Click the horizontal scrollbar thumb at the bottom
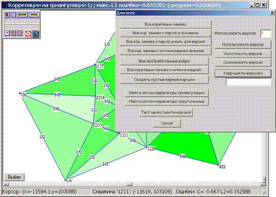 point(130,185)
